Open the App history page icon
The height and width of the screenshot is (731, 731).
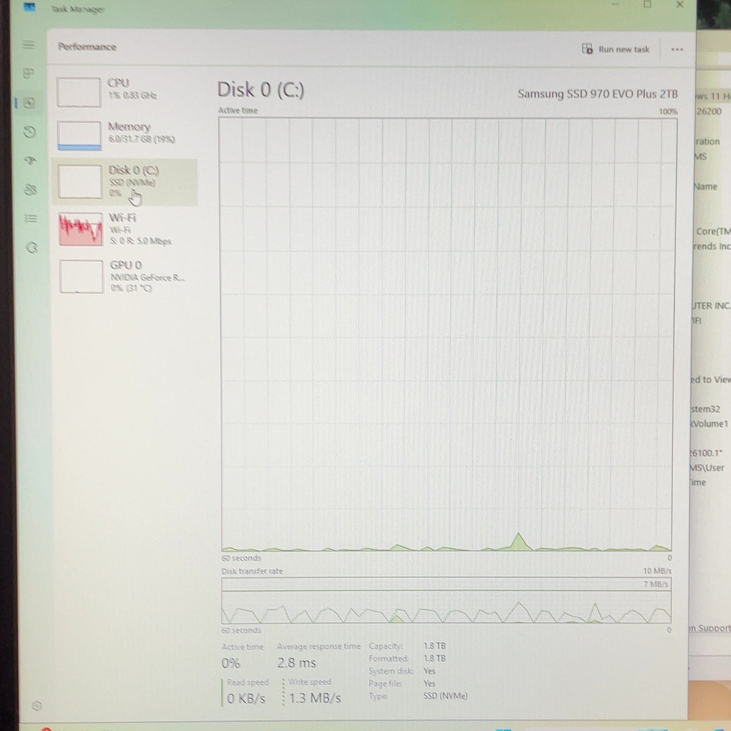click(x=30, y=132)
